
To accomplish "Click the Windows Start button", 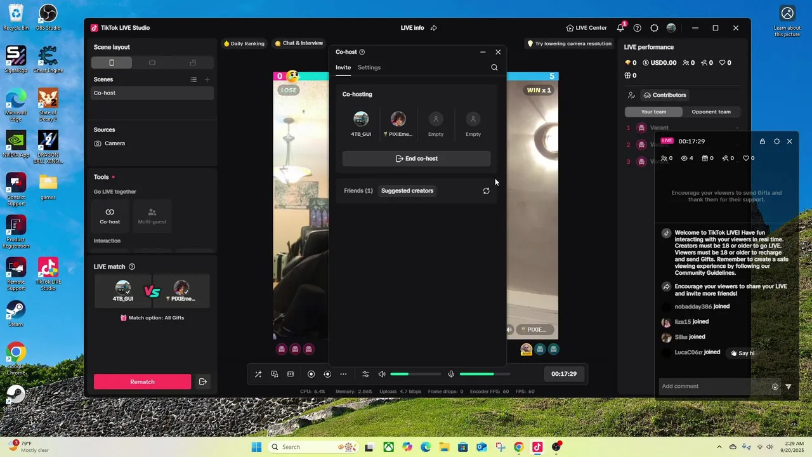I will (x=256, y=447).
